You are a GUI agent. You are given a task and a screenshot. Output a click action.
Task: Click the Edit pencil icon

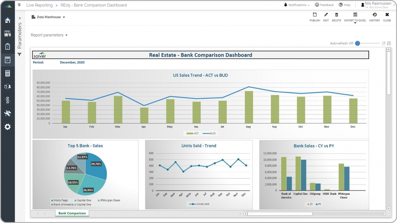point(326,17)
